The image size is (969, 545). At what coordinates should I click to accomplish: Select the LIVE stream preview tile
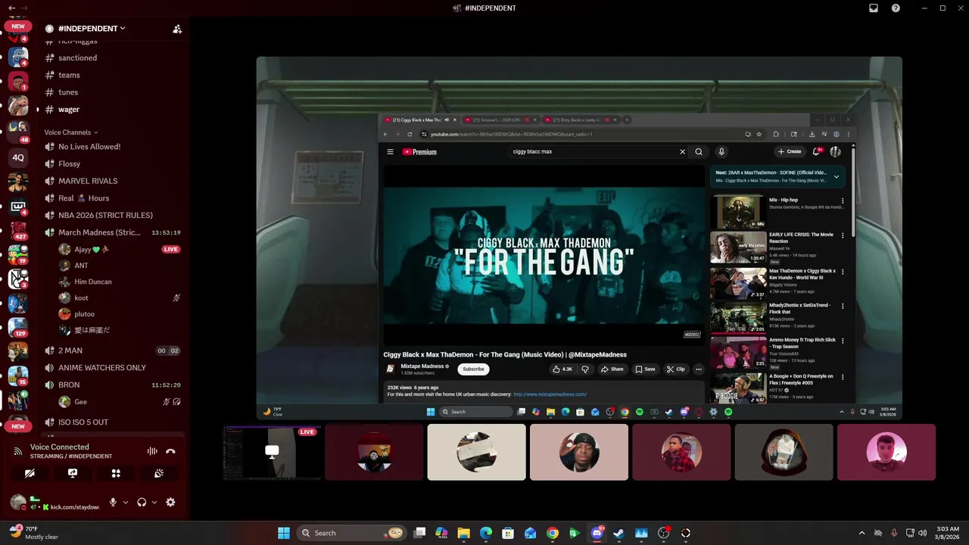tap(272, 452)
